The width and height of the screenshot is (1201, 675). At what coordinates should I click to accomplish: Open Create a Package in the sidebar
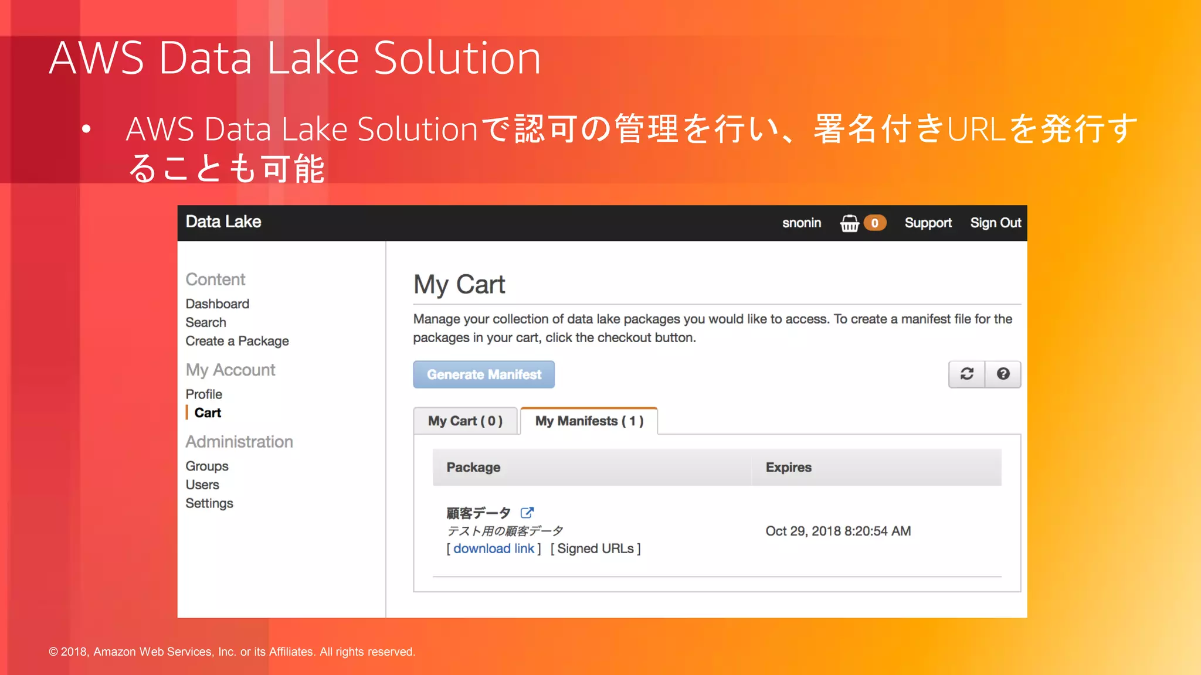click(237, 341)
